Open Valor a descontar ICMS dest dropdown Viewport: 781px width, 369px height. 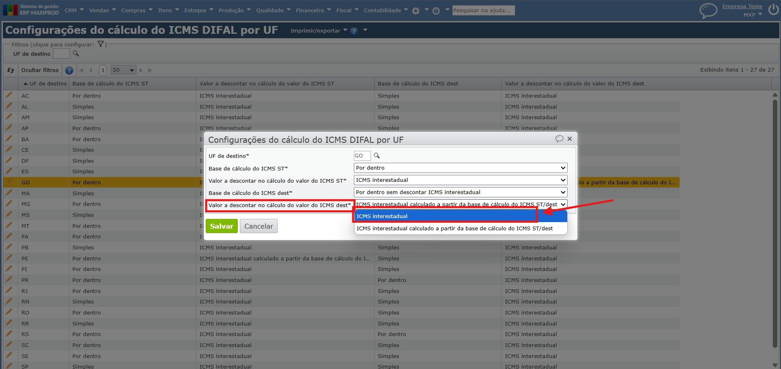tap(461, 204)
